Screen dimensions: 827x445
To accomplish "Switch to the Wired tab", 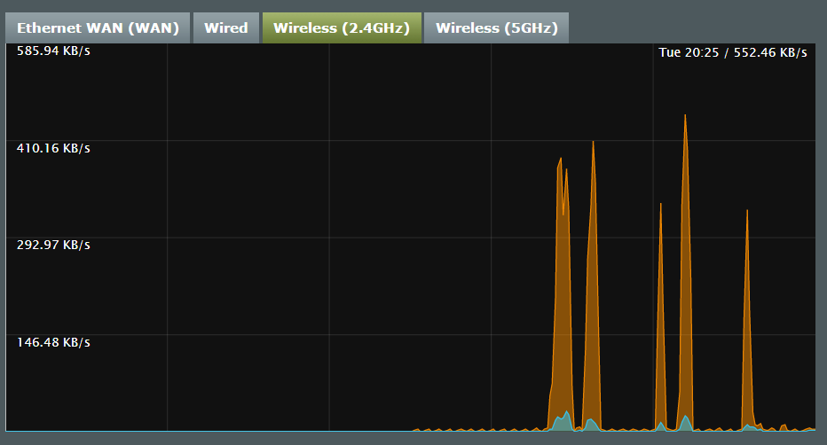I will (x=225, y=27).
